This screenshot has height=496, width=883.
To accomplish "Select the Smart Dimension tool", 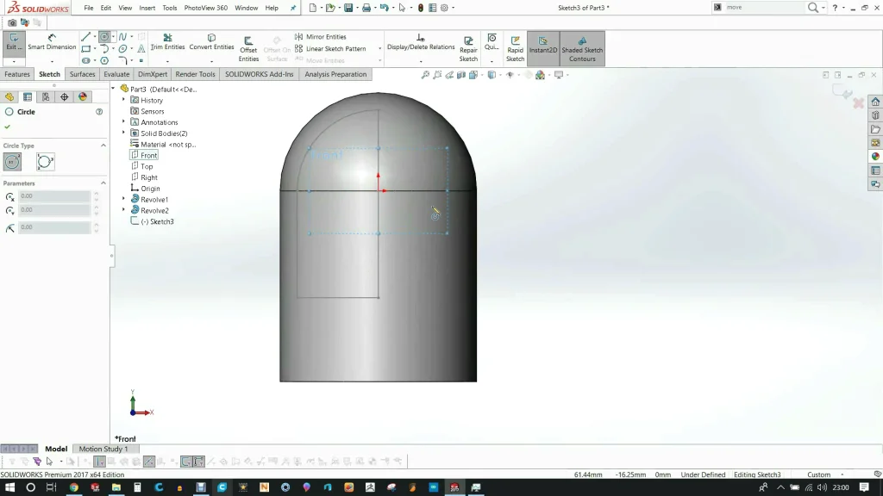I will point(52,42).
